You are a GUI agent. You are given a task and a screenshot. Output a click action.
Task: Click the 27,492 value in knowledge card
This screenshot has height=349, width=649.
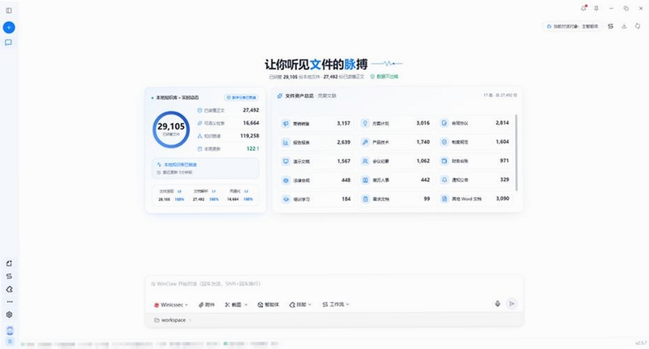(x=251, y=110)
